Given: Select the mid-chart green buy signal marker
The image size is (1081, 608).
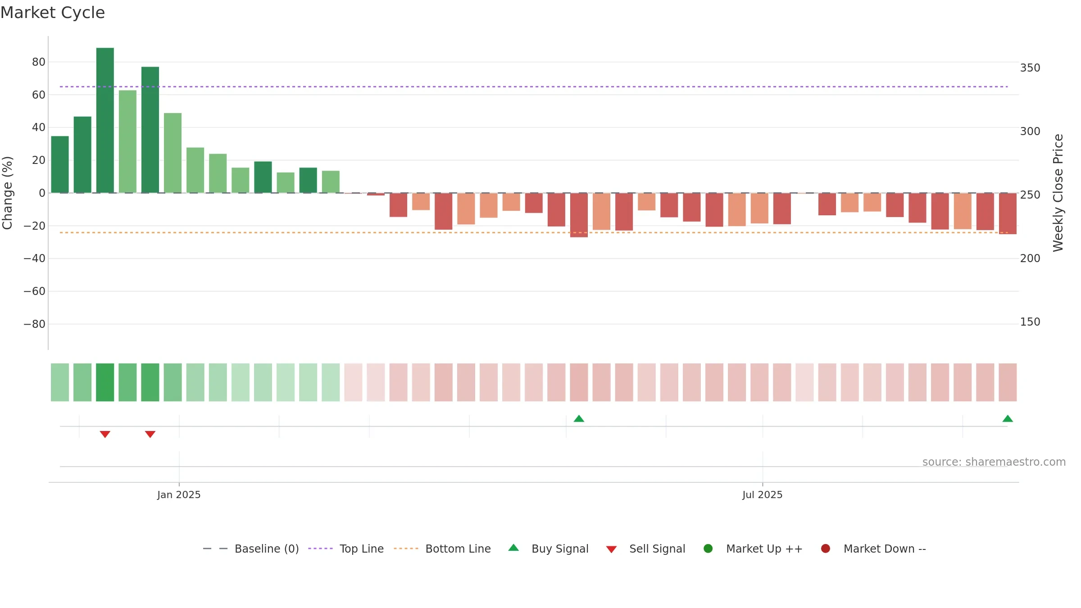Looking at the screenshot, I should (x=579, y=419).
